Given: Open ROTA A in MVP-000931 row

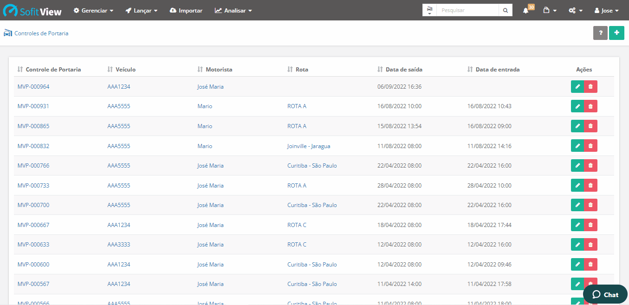Looking at the screenshot, I should (x=297, y=106).
